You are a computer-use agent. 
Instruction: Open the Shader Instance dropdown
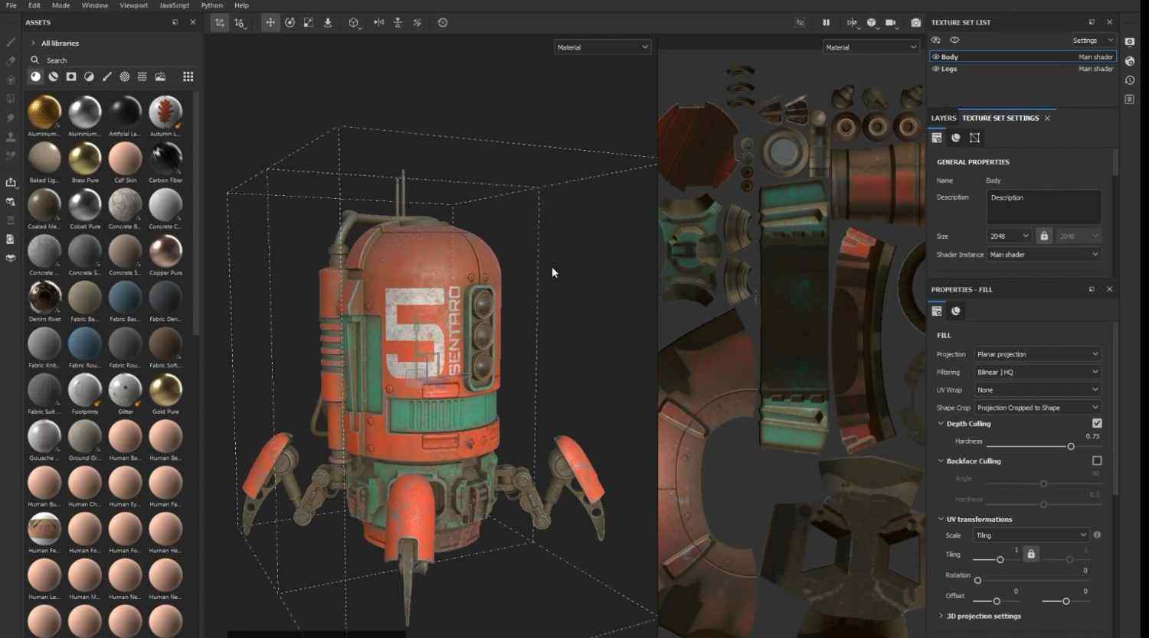pyautogui.click(x=1044, y=255)
